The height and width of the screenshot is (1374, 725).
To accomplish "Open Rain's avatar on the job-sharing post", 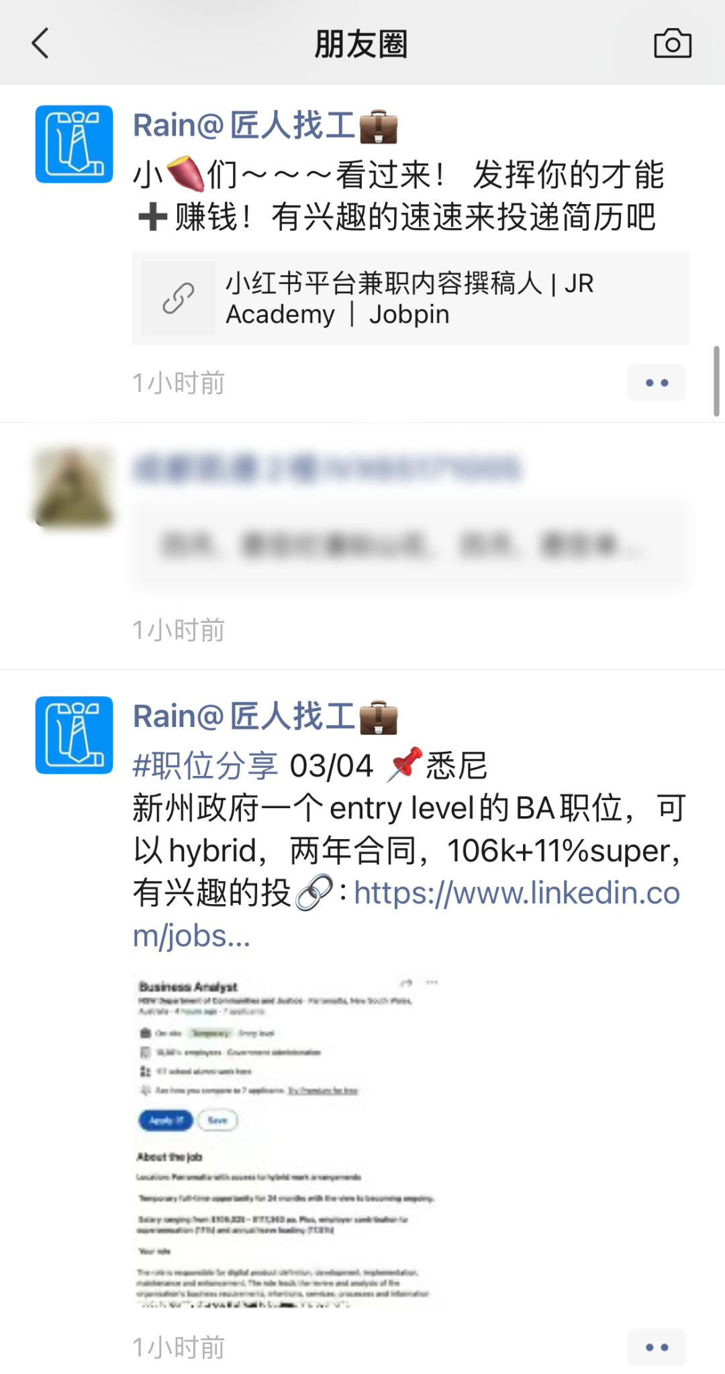I will (74, 735).
